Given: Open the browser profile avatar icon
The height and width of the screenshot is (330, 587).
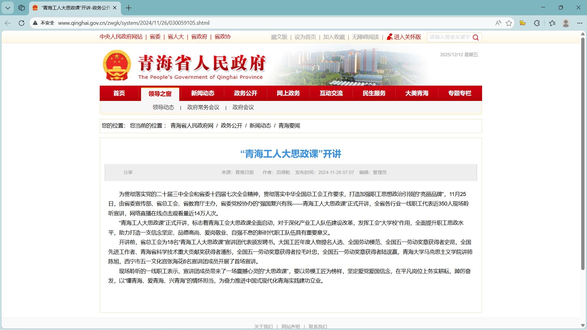Looking at the screenshot, I should [x=566, y=23].
